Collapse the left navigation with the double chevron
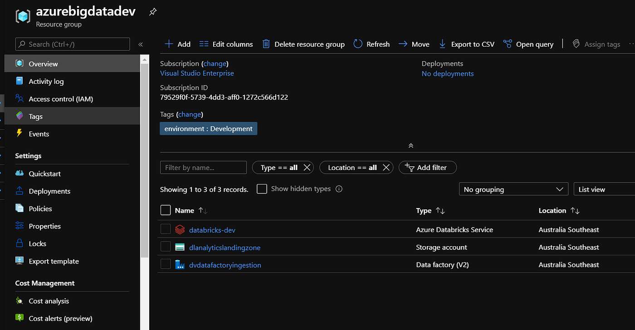Viewport: 635px width, 330px height. click(140, 44)
